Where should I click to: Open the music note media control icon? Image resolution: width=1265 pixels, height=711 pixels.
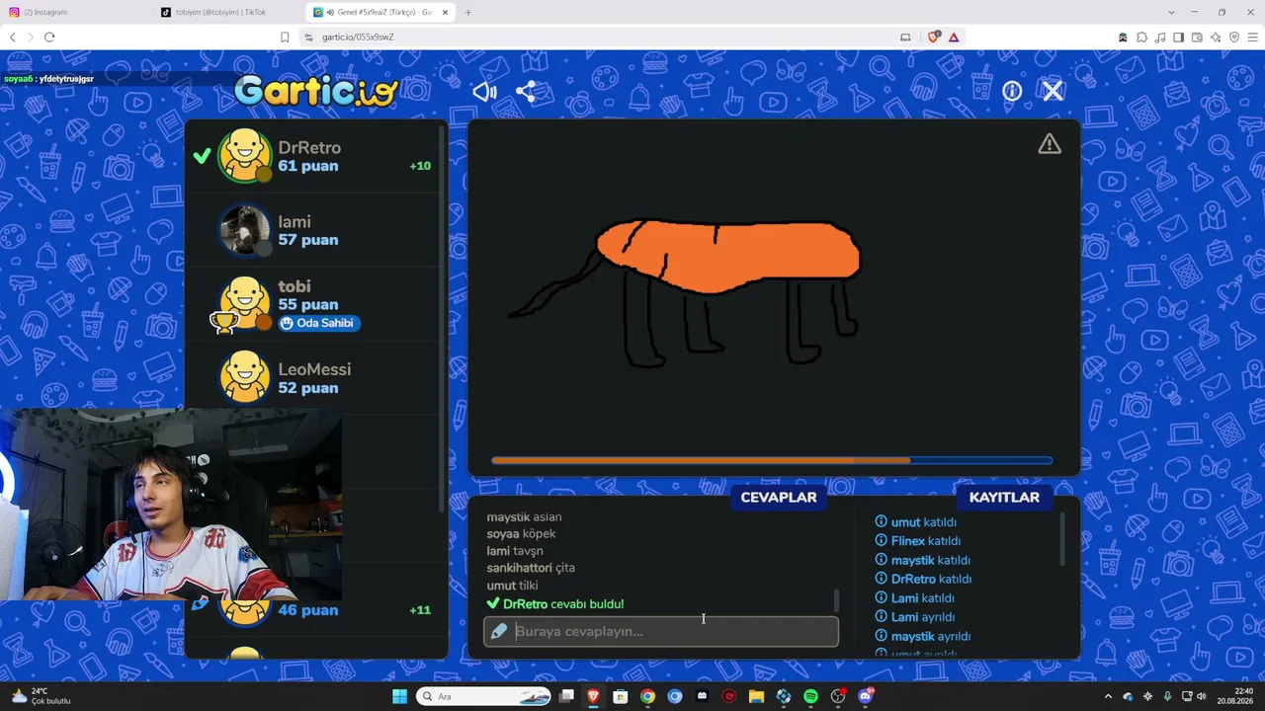pyautogui.click(x=1160, y=37)
